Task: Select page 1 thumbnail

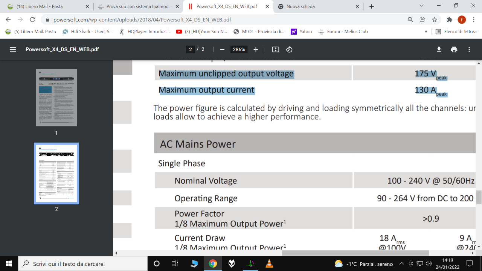Action: 56,97
